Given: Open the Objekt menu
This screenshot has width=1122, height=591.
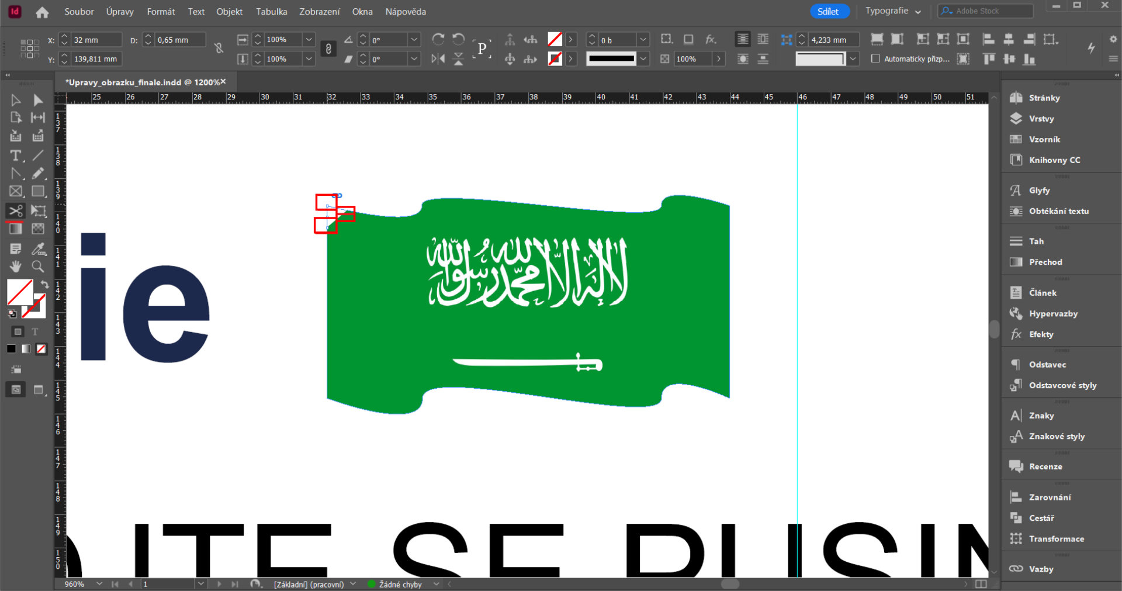Looking at the screenshot, I should [x=229, y=11].
